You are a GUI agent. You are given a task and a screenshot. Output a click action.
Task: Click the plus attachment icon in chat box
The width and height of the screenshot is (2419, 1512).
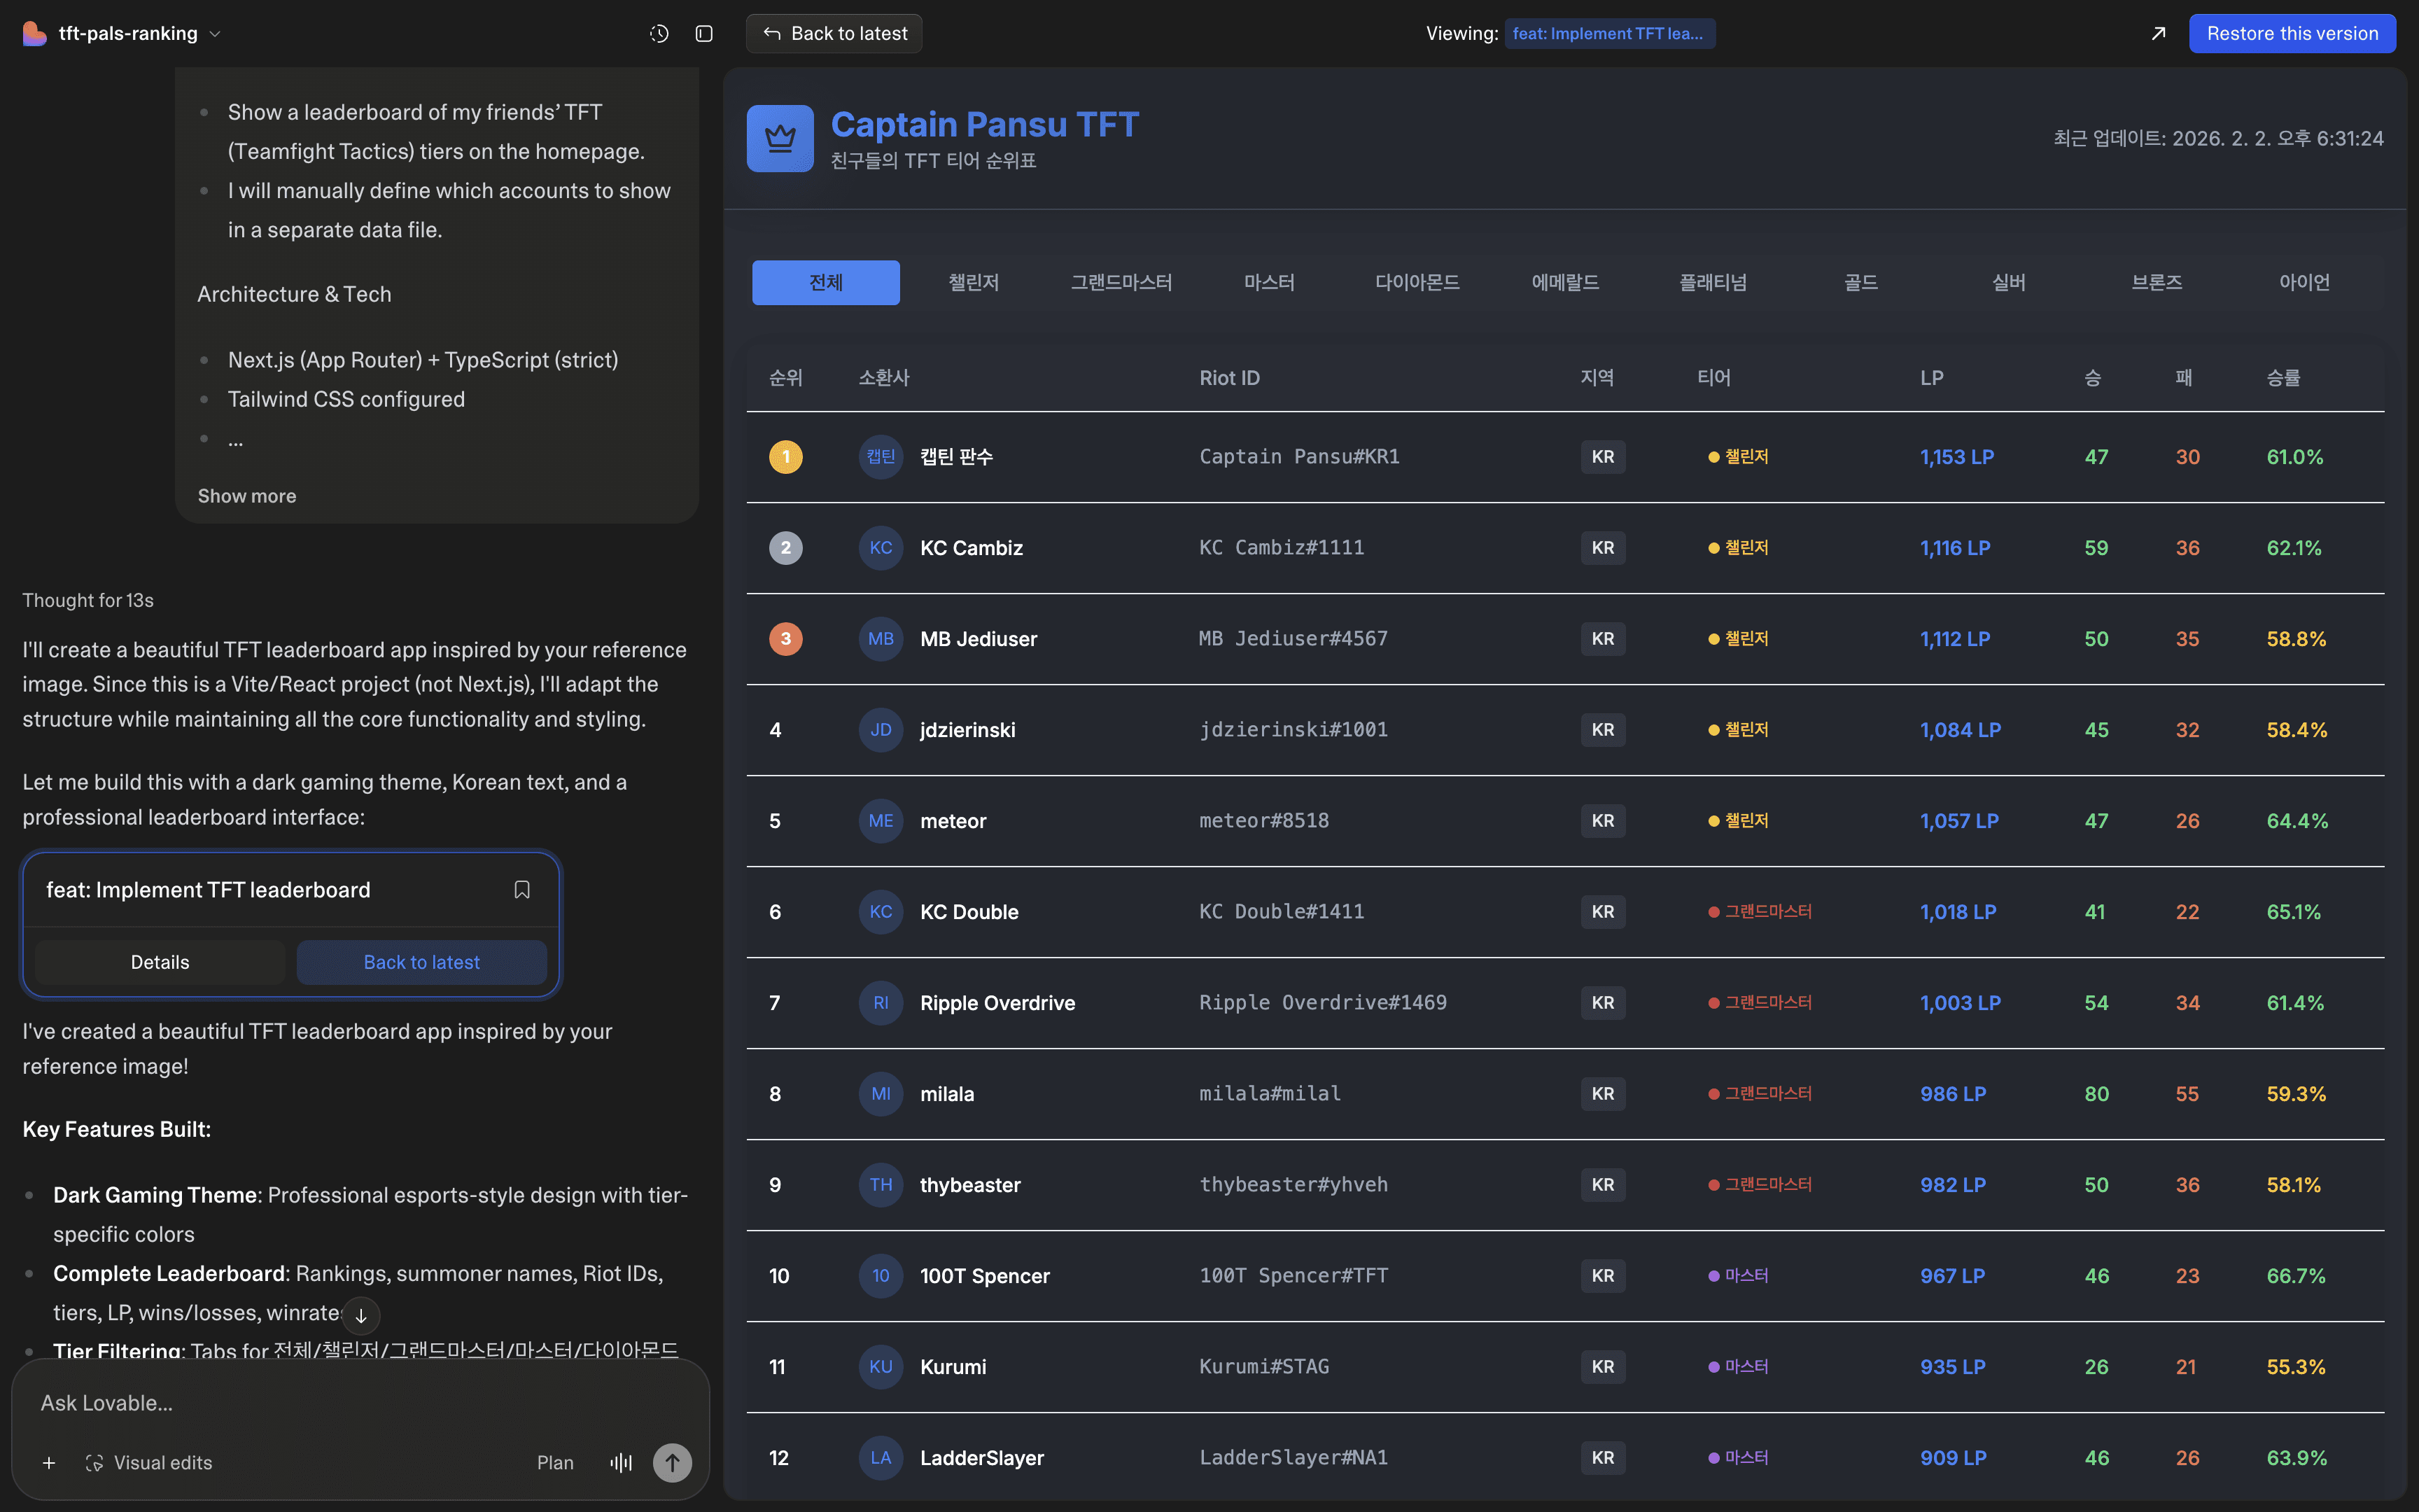(49, 1463)
